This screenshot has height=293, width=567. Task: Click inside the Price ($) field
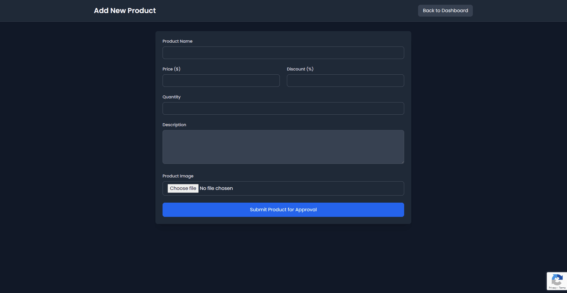221,81
